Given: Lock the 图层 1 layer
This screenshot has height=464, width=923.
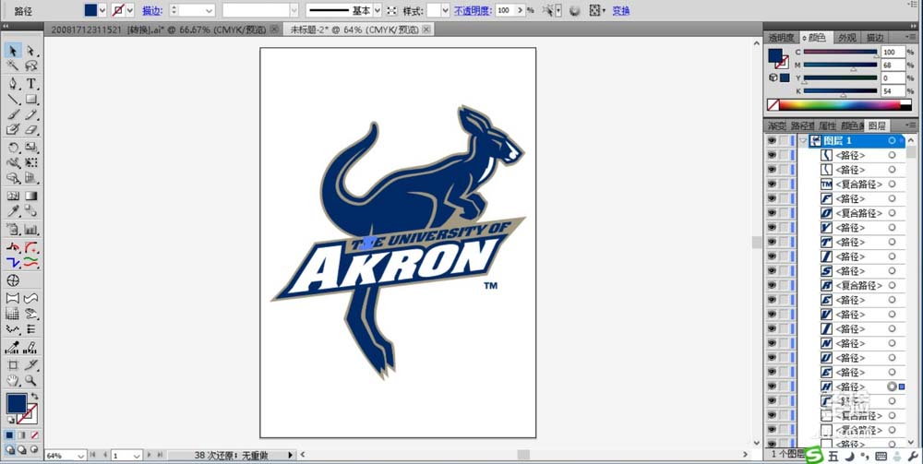Looking at the screenshot, I should pos(784,141).
